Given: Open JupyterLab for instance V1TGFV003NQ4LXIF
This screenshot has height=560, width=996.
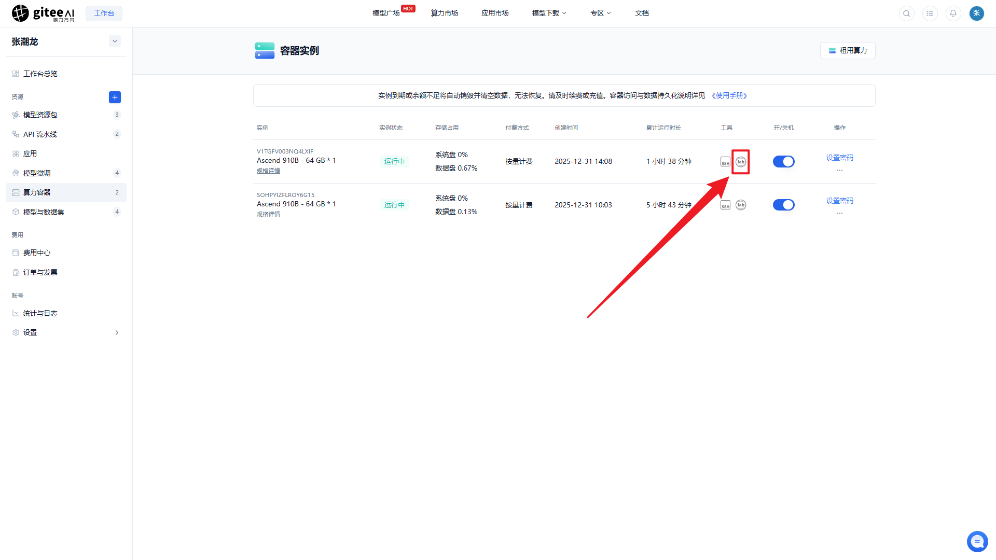Looking at the screenshot, I should 741,162.
